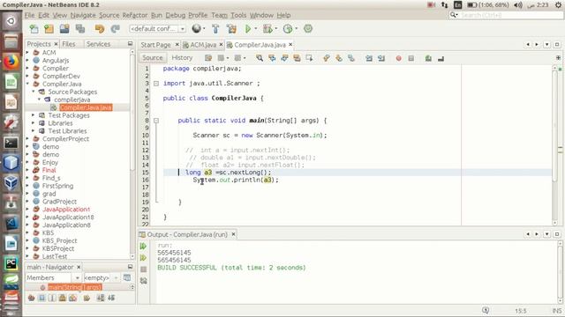
Task: Click the Redo arrow in toolbar
Action: click(115, 29)
